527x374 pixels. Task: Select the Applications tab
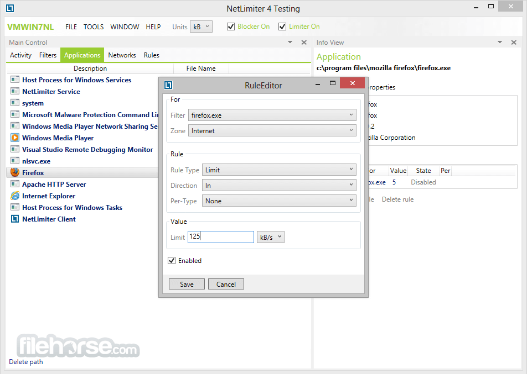[x=82, y=55]
